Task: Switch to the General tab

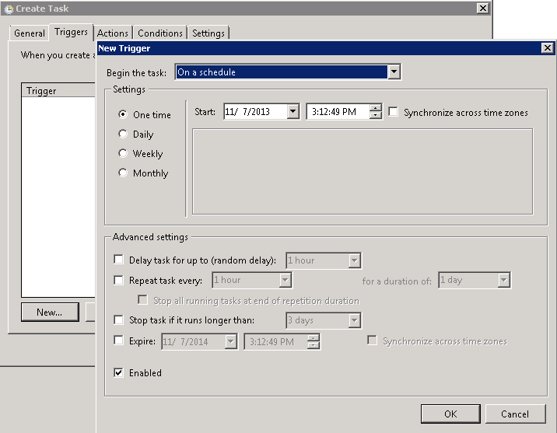Action: pos(30,33)
